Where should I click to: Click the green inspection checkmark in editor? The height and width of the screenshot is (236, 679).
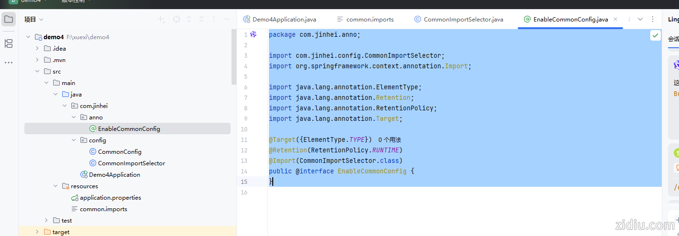coord(655,36)
